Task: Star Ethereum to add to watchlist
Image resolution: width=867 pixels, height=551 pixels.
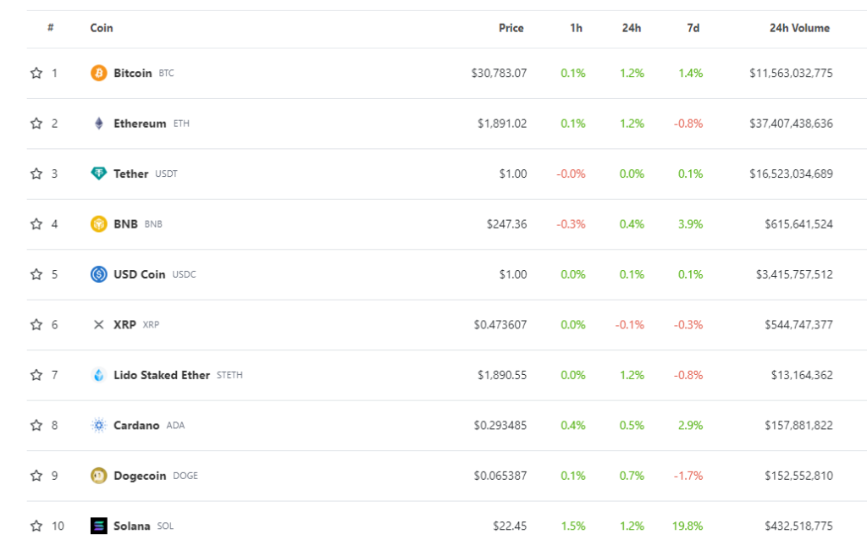Action: coord(36,124)
